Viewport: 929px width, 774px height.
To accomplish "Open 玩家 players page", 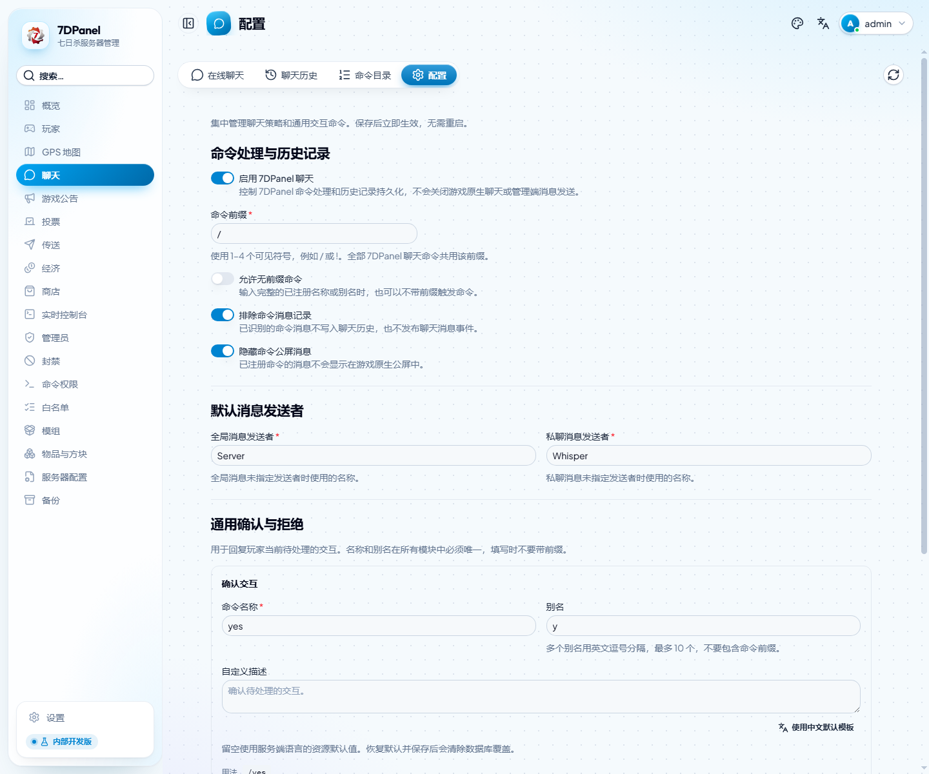I will click(x=85, y=129).
